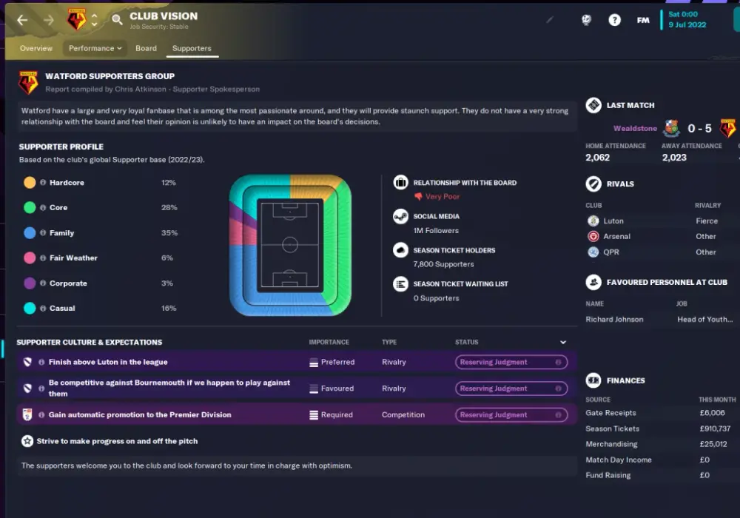Click the Core green colour dot
The image size is (740, 518).
[x=30, y=208]
